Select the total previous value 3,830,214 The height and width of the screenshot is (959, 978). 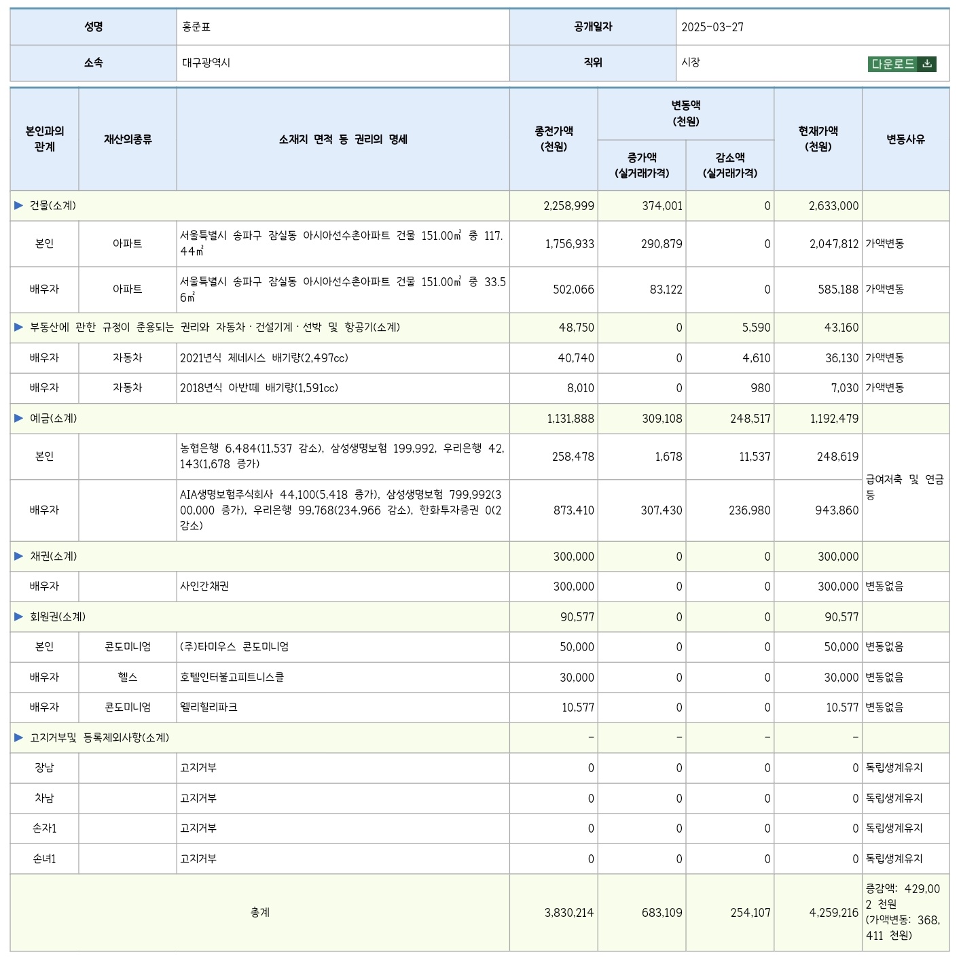pos(569,912)
